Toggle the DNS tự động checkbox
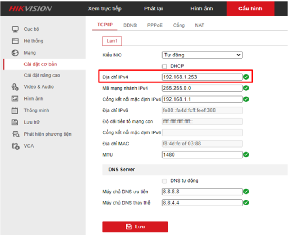This screenshot has width=289, height=235. point(164,181)
